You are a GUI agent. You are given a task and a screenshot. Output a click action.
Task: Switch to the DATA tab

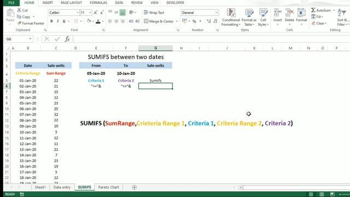(x=119, y=3)
